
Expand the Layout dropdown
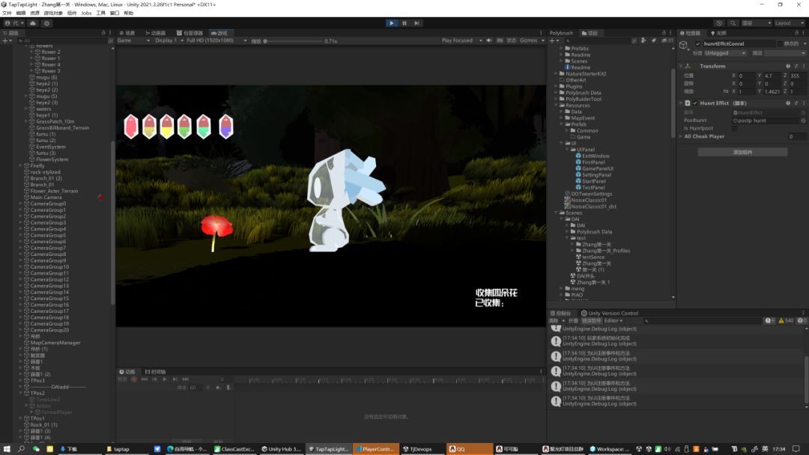pyautogui.click(x=787, y=23)
